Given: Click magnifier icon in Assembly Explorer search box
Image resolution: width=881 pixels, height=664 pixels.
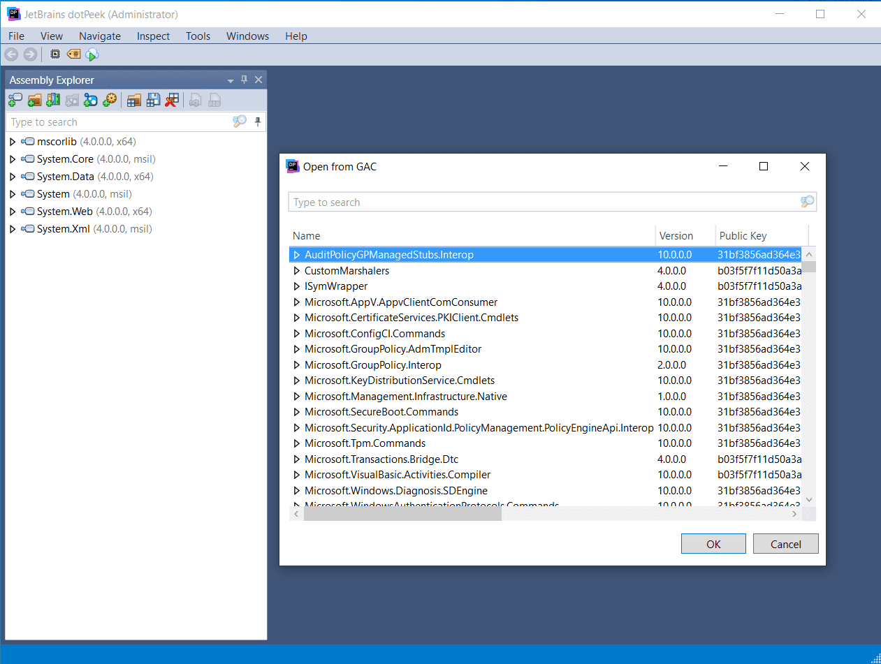Looking at the screenshot, I should point(240,121).
